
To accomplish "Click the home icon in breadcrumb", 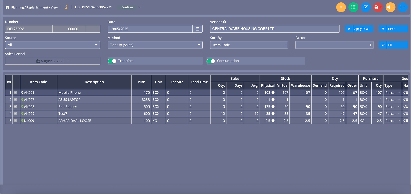I will click(7, 7).
